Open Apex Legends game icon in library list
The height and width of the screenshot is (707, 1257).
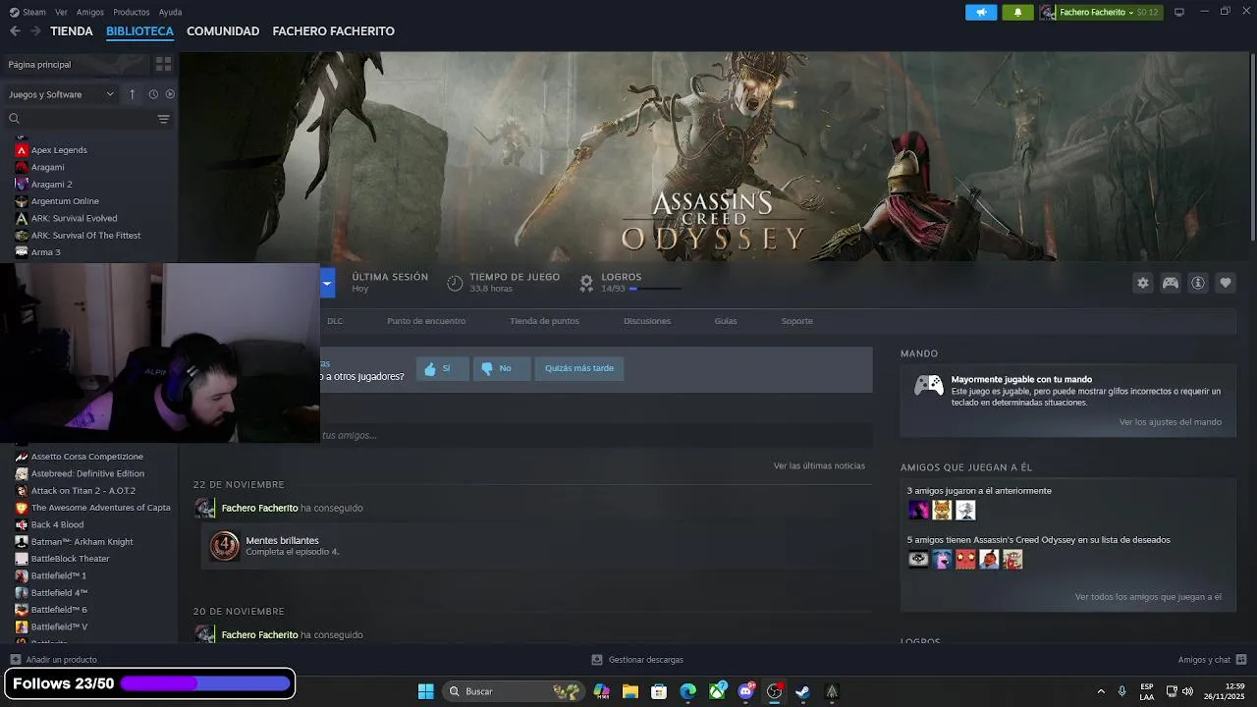[21, 150]
